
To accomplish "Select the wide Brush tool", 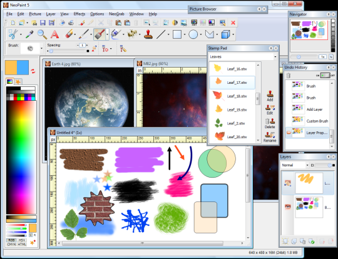I will tap(100, 34).
